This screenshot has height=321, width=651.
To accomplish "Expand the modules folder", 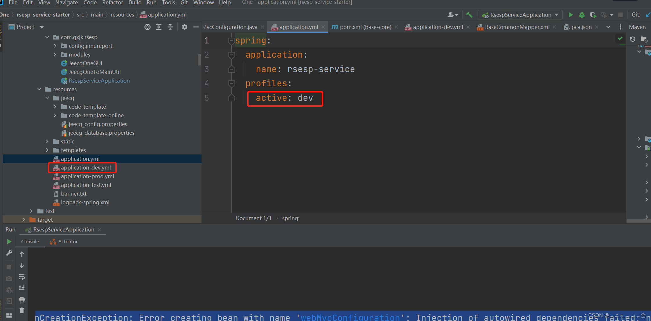I will click(x=55, y=54).
